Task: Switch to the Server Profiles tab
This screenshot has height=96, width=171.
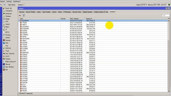Action: pyautogui.click(x=30, y=12)
